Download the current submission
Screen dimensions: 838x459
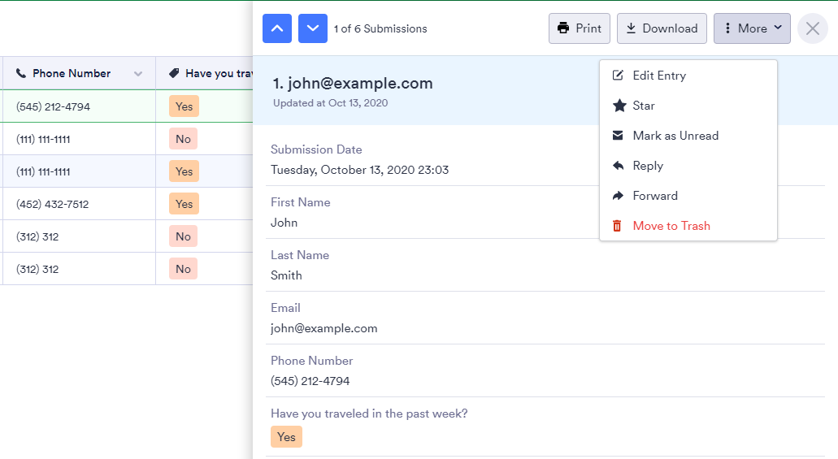[x=662, y=28]
